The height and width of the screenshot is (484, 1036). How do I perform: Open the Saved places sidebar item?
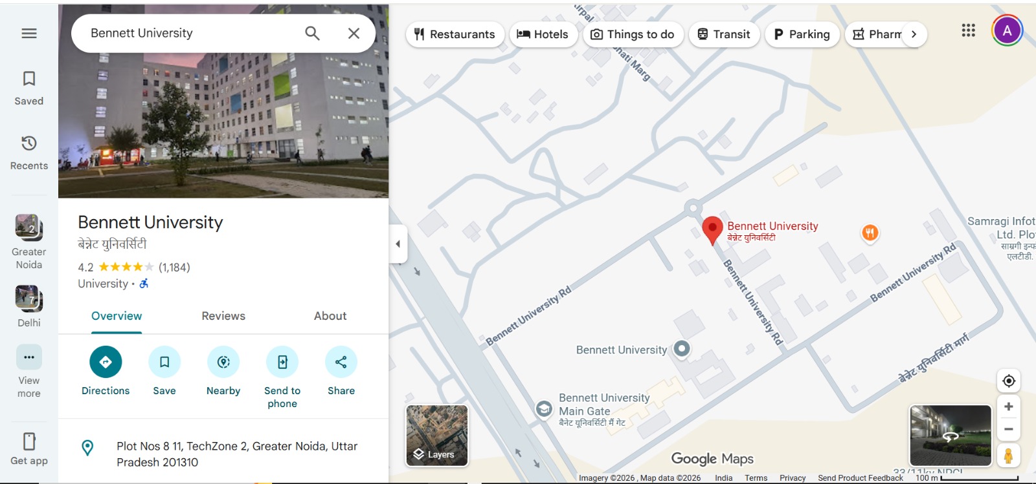pyautogui.click(x=29, y=89)
